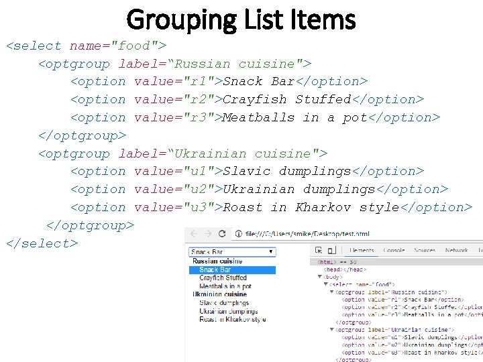Click the Grouping List Items slide title
The height and width of the screenshot is (362, 483).
click(241, 20)
